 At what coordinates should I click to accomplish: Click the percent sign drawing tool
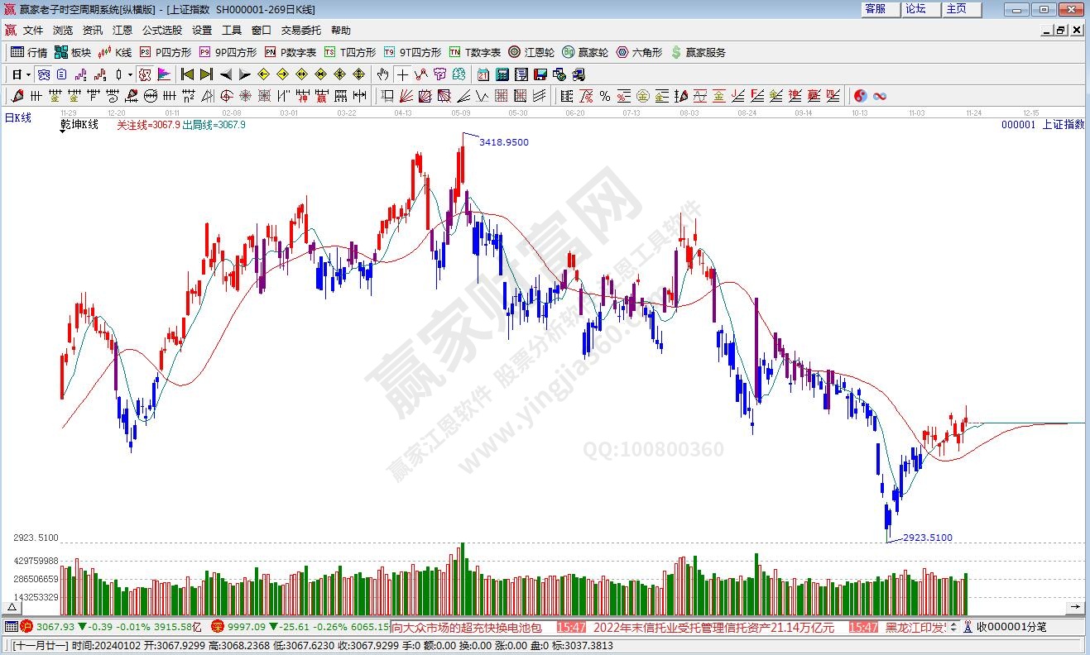pos(605,96)
